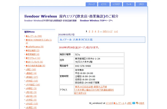This screenshot has height=109, width=167.
Task: Select 豊島区 (4) area link
Action: click(x=31, y=73)
